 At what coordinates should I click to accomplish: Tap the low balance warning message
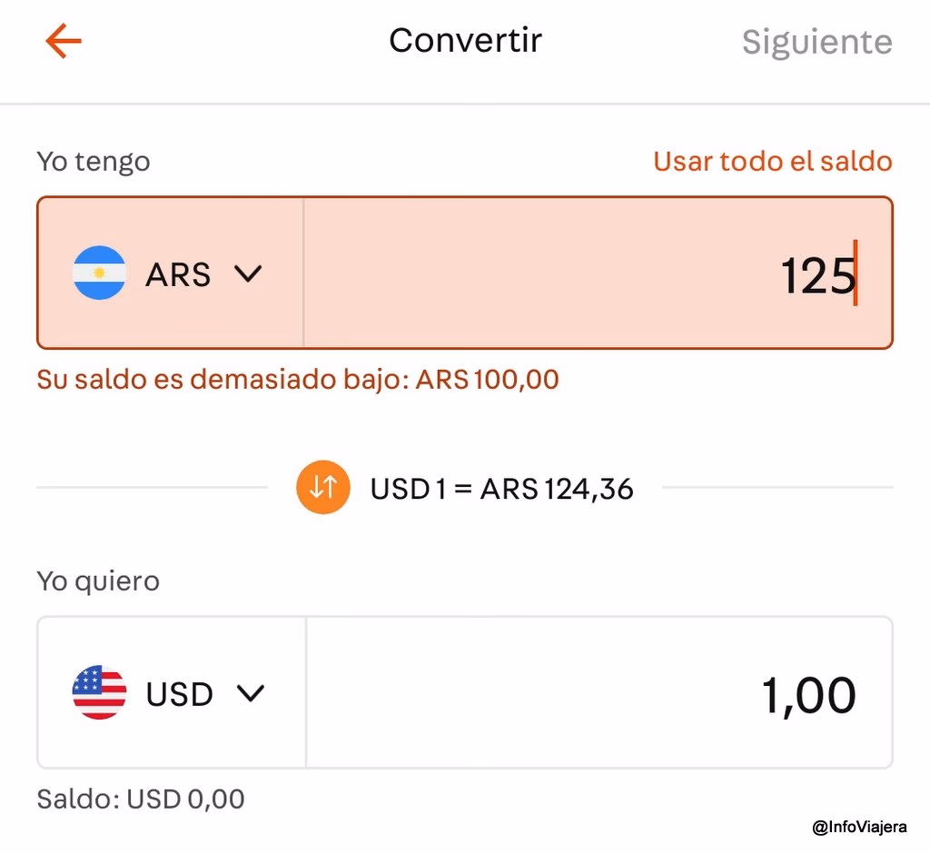[x=297, y=379]
